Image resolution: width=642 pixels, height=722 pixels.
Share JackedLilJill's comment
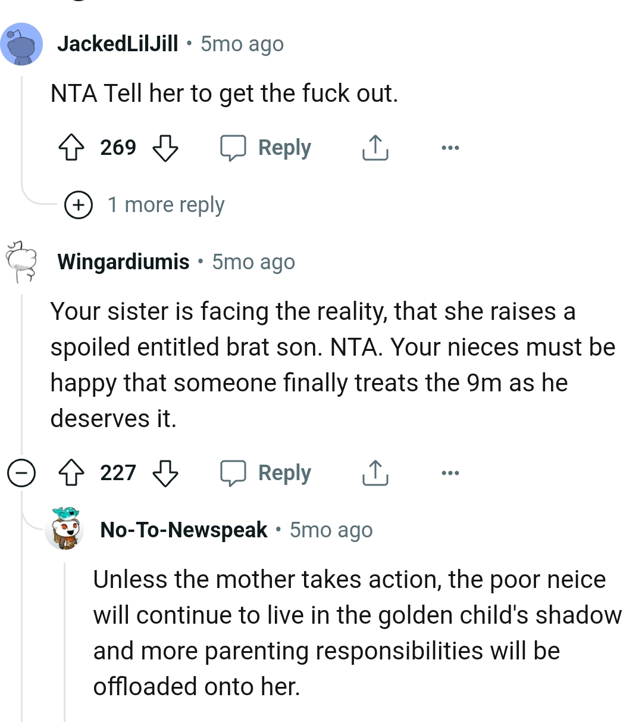[x=374, y=148]
